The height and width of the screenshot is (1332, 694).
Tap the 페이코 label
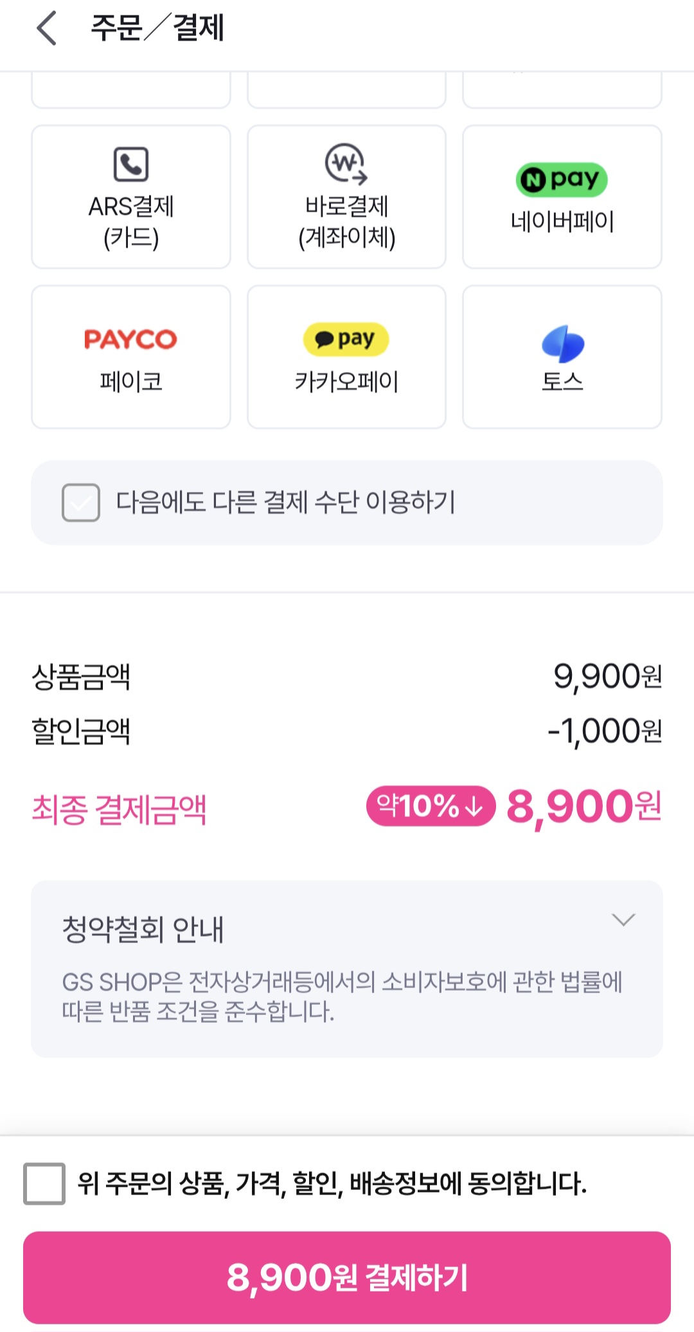click(131, 382)
